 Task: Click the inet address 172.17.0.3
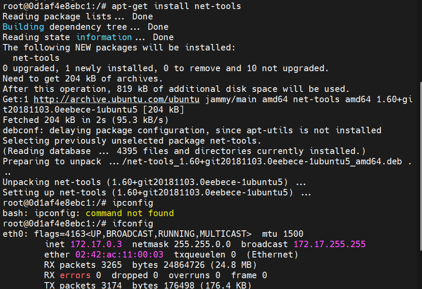tap(96, 244)
